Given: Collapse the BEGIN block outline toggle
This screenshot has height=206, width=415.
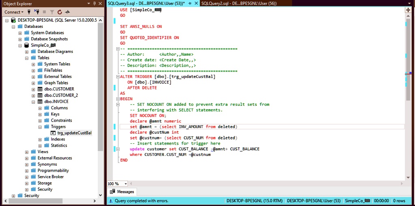Looking at the screenshot, I should coord(118,99).
